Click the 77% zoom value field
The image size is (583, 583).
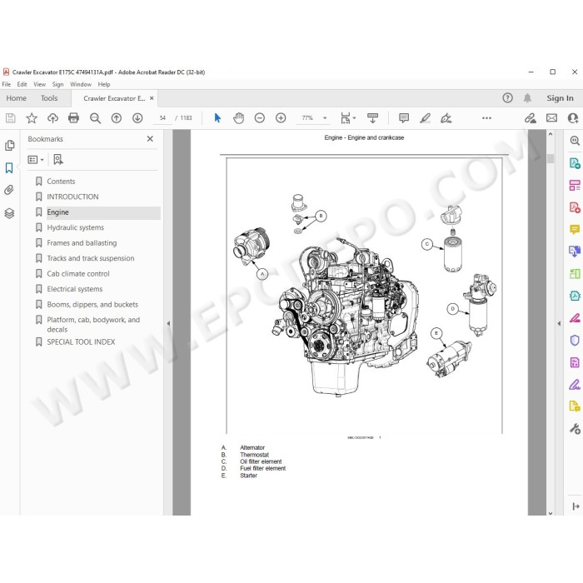(307, 118)
